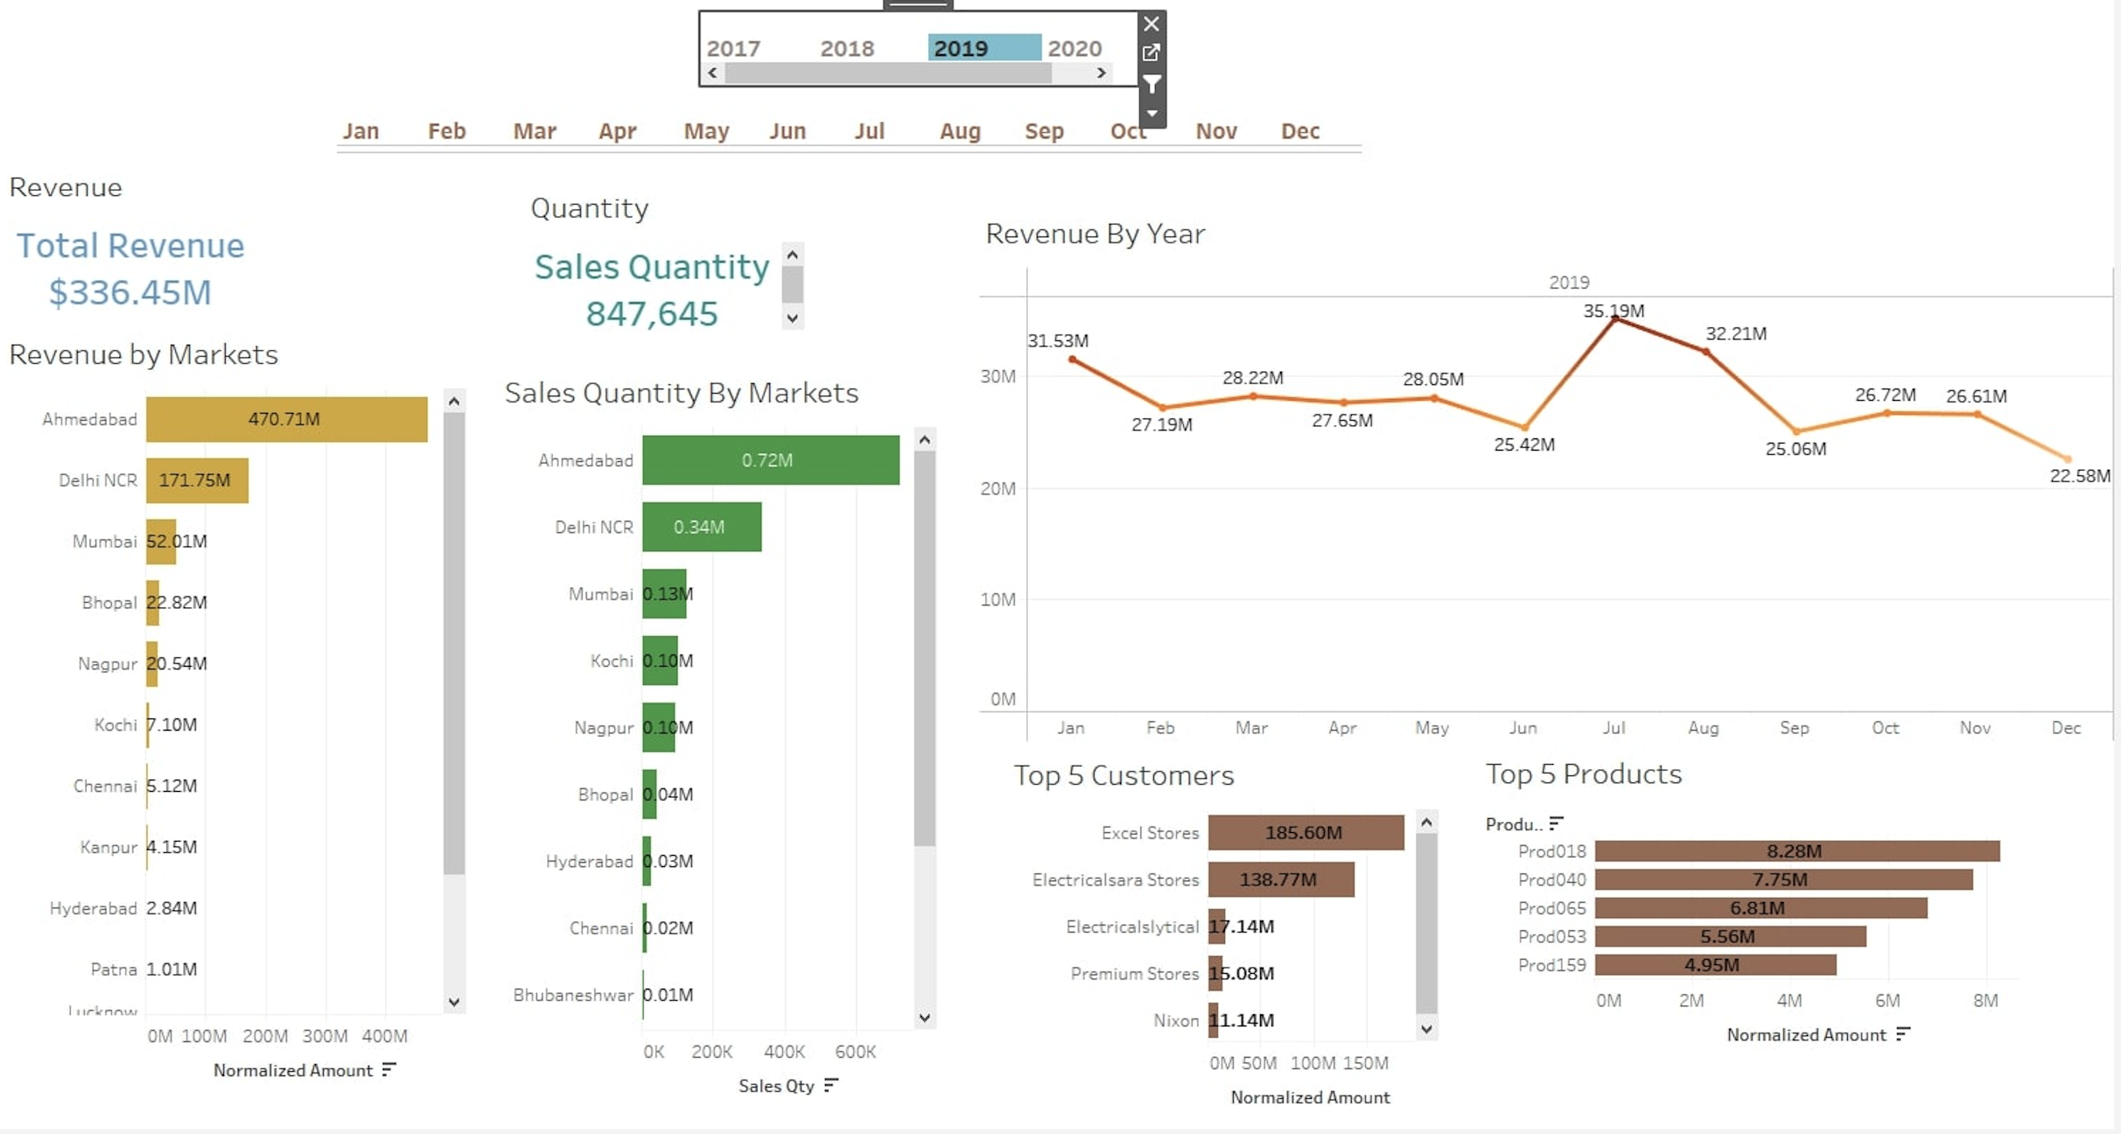
Task: Click the Excel Stores 185.60M bar
Action: [1305, 832]
